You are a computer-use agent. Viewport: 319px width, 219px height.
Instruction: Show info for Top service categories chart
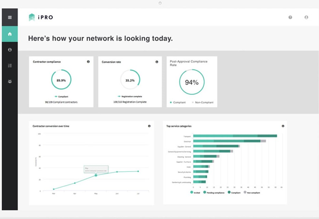(x=283, y=126)
